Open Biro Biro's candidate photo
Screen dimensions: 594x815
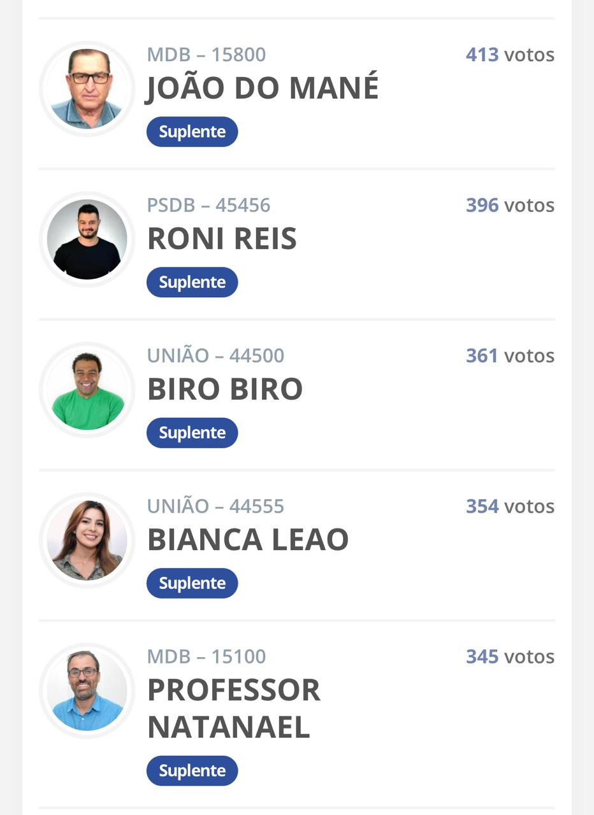[87, 390]
